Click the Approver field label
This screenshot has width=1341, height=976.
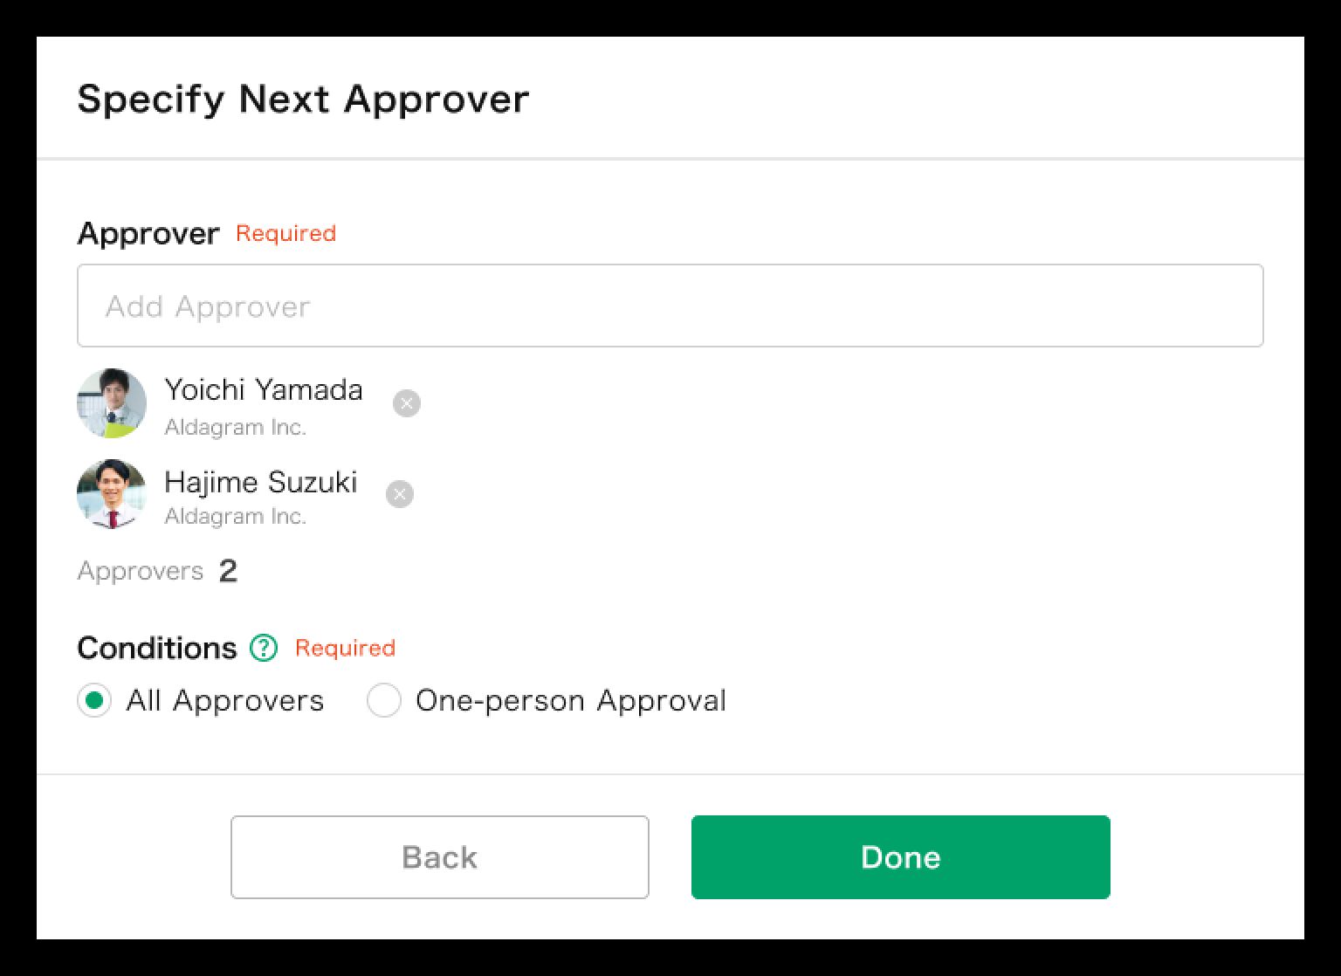click(148, 233)
